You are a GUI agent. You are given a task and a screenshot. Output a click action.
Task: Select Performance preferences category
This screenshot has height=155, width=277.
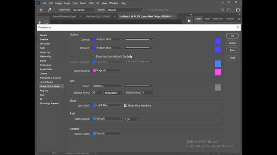pos(45,65)
